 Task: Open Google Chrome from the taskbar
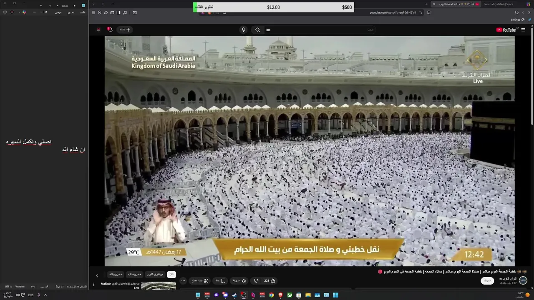(x=271, y=295)
